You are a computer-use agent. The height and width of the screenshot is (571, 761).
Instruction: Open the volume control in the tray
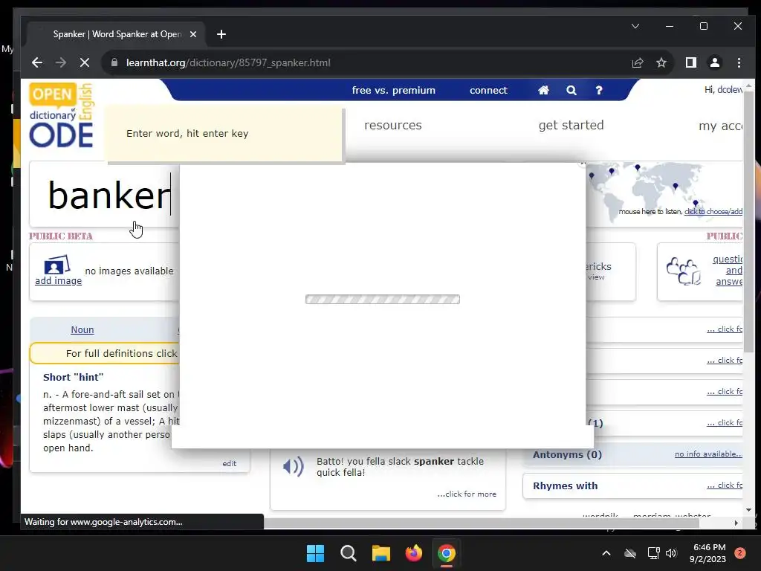click(671, 553)
